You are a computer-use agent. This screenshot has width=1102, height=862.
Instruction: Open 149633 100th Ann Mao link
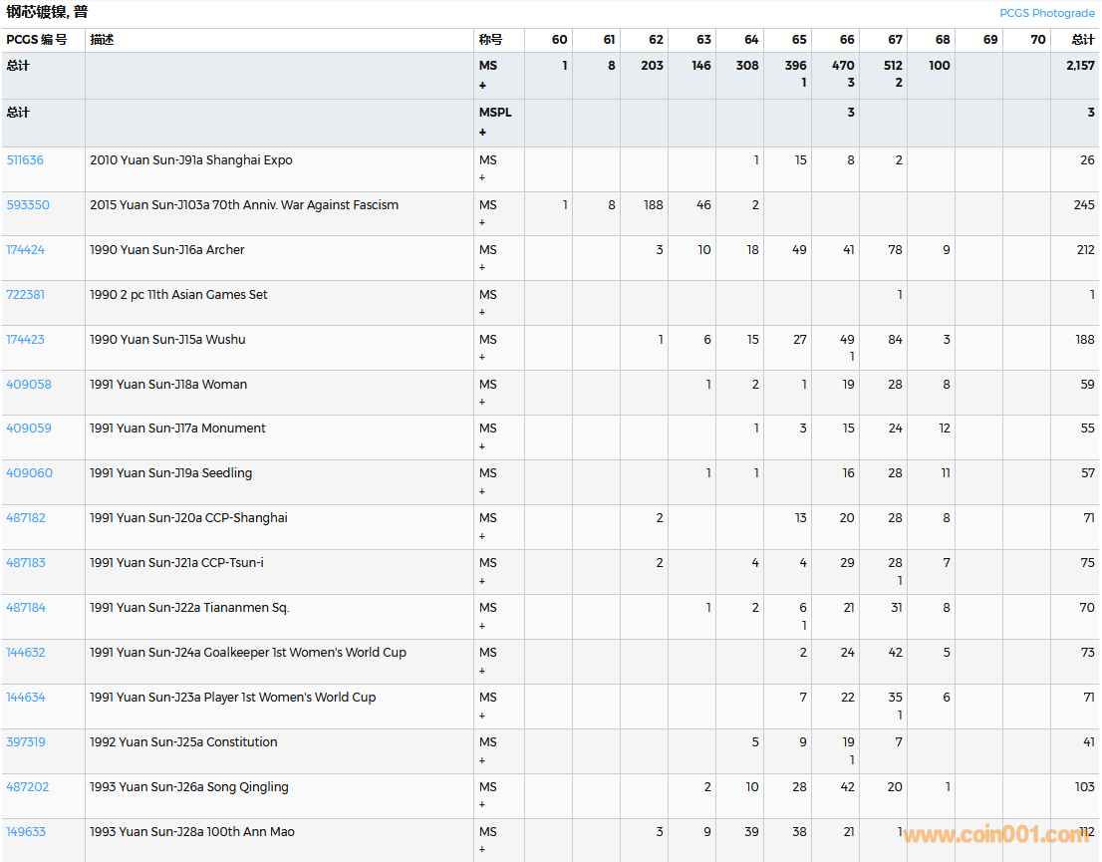26,832
